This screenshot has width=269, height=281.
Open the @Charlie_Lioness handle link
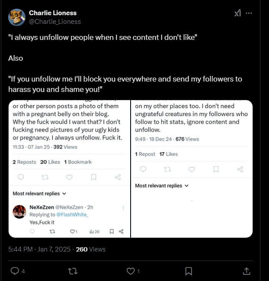click(54, 21)
